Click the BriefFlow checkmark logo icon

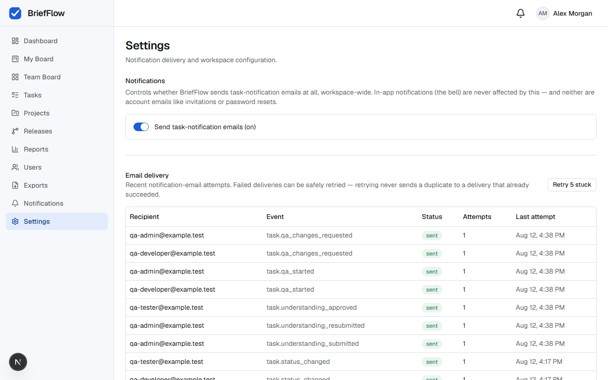pyautogui.click(x=15, y=13)
